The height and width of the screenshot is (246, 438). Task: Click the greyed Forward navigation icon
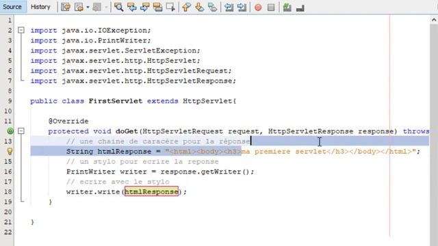point(97,8)
